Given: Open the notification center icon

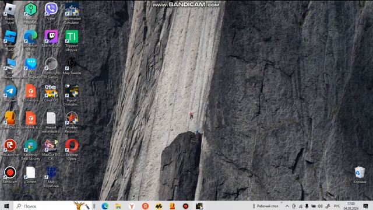Looking at the screenshot, I should point(365,206).
